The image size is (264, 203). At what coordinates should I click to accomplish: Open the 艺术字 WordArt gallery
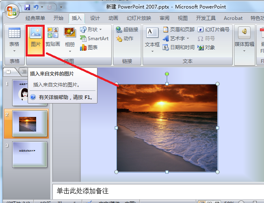[176, 39]
